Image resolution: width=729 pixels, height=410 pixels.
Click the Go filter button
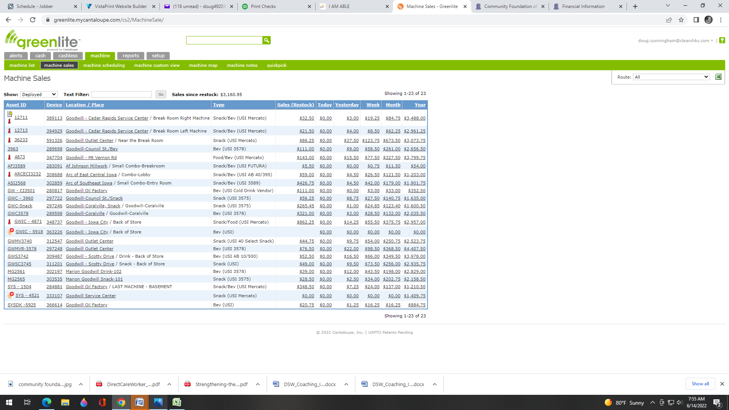161,95
